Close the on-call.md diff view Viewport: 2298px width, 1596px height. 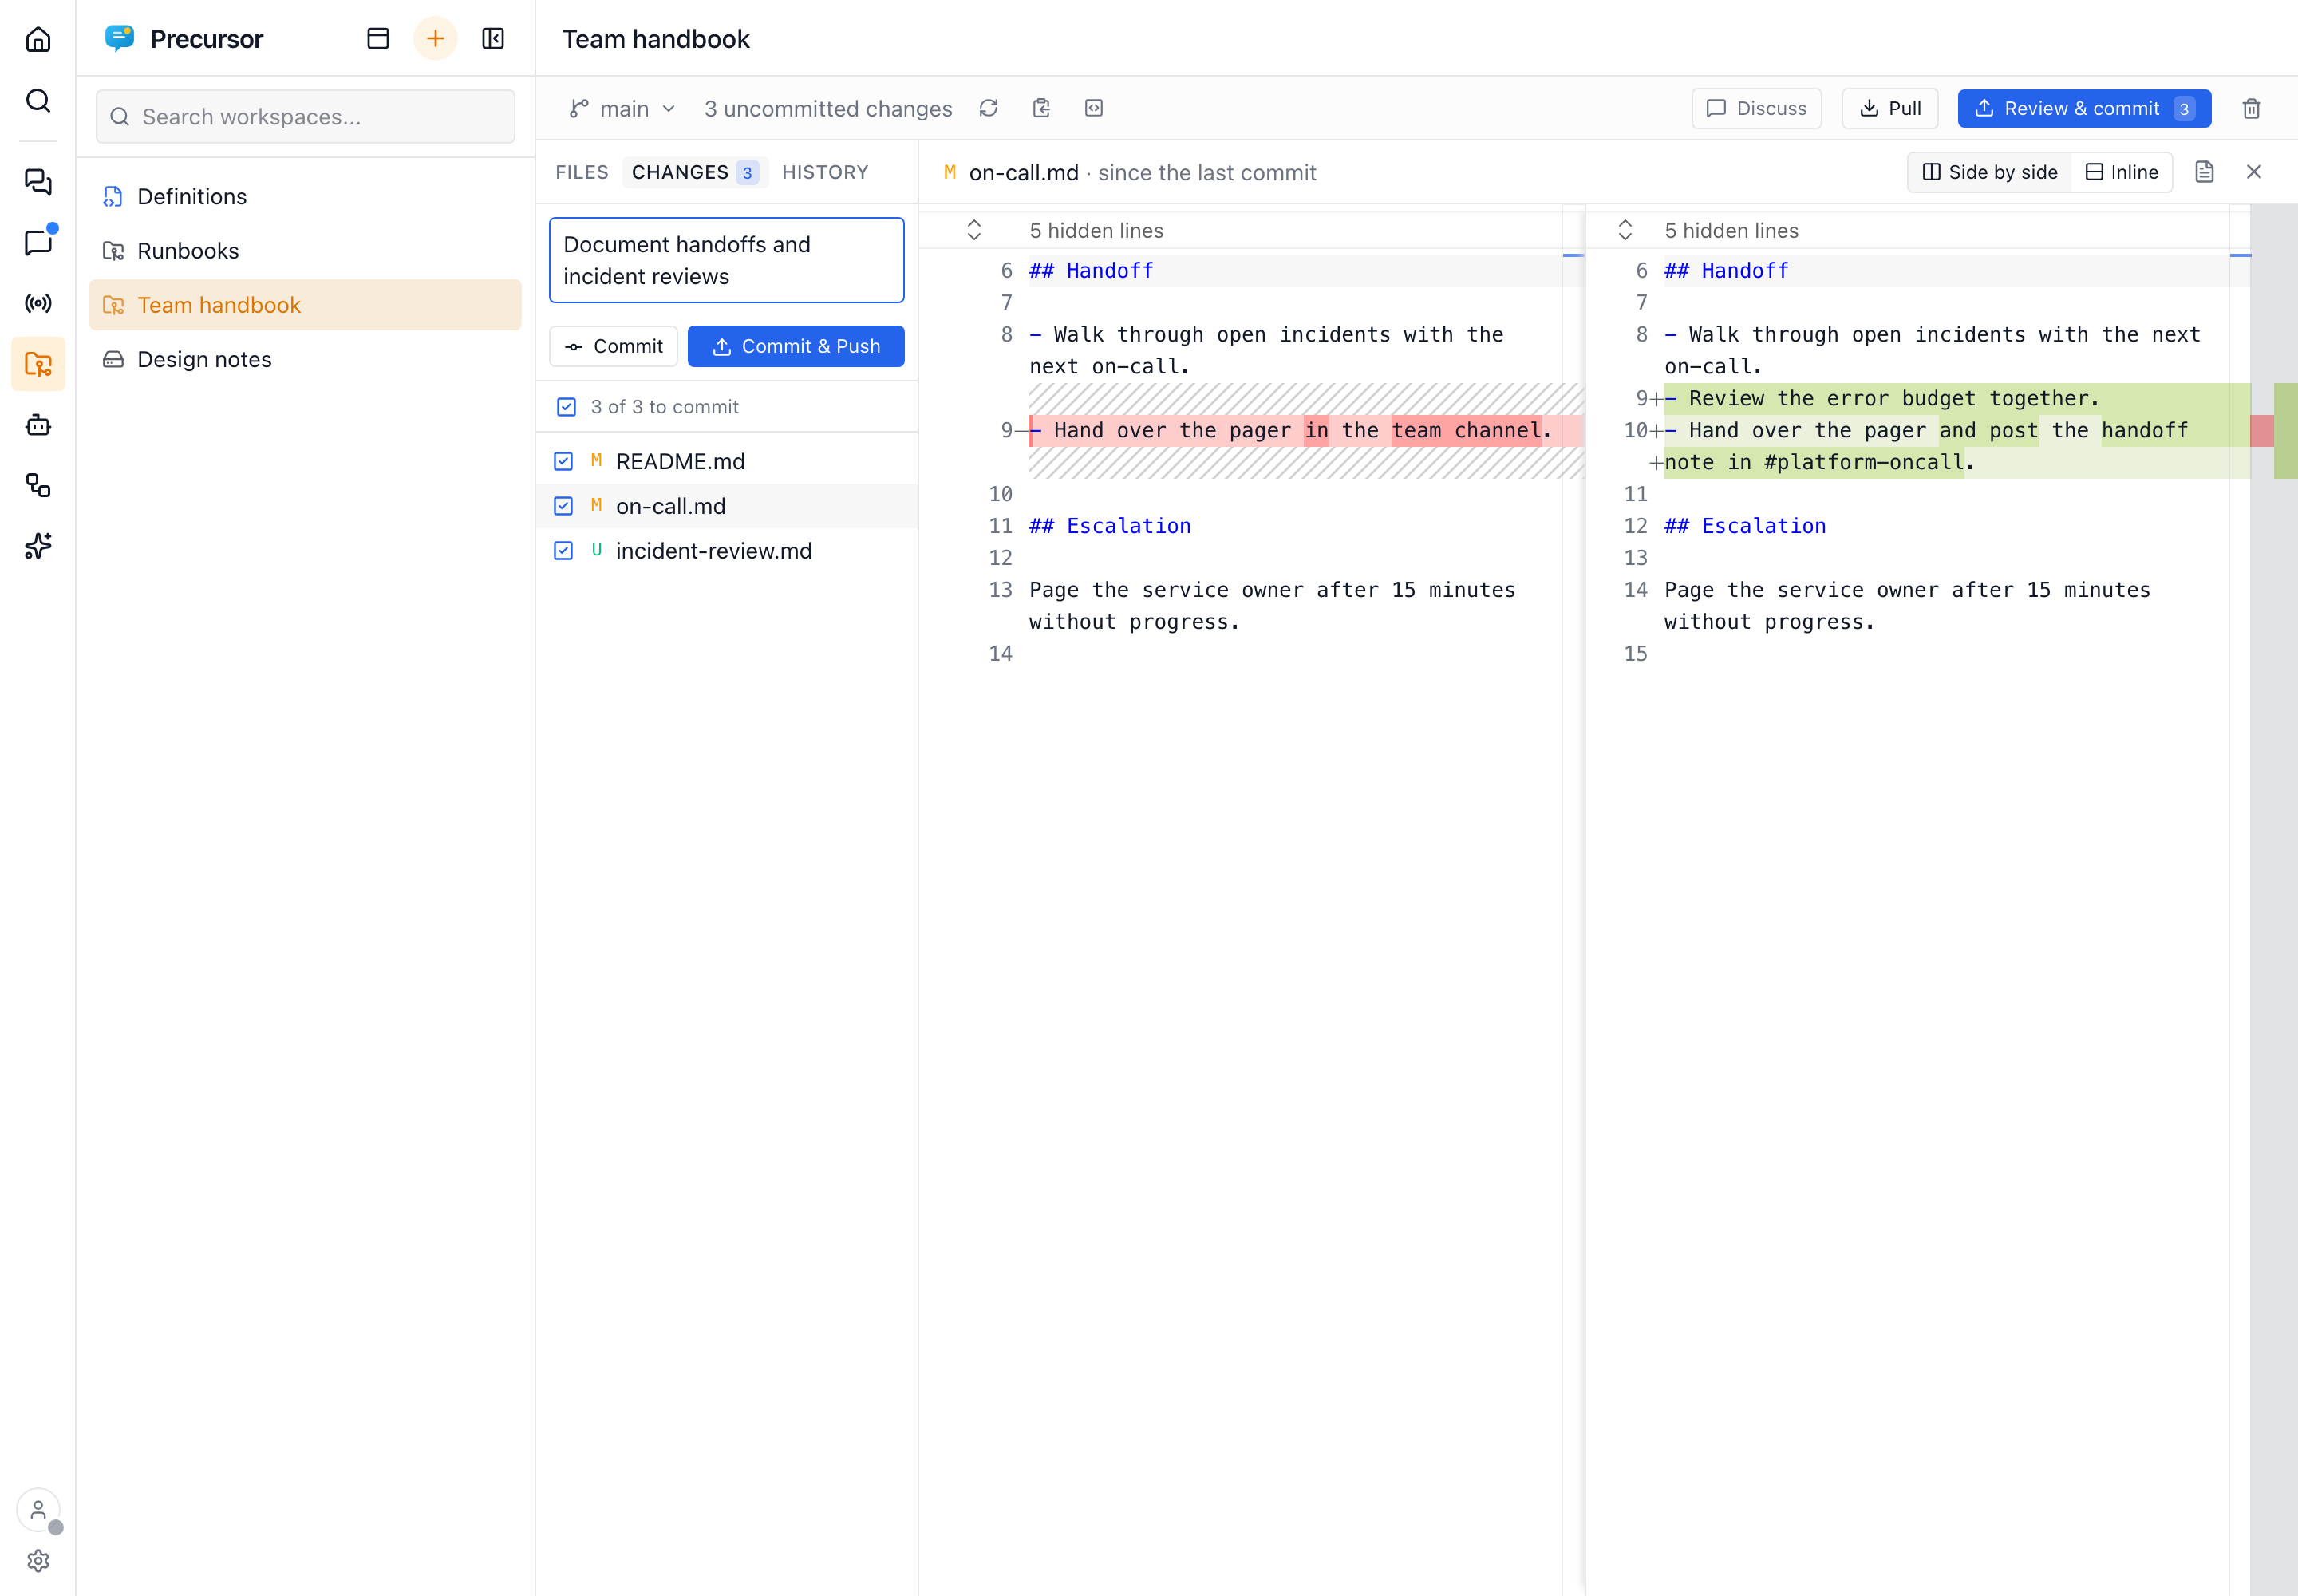click(2254, 172)
